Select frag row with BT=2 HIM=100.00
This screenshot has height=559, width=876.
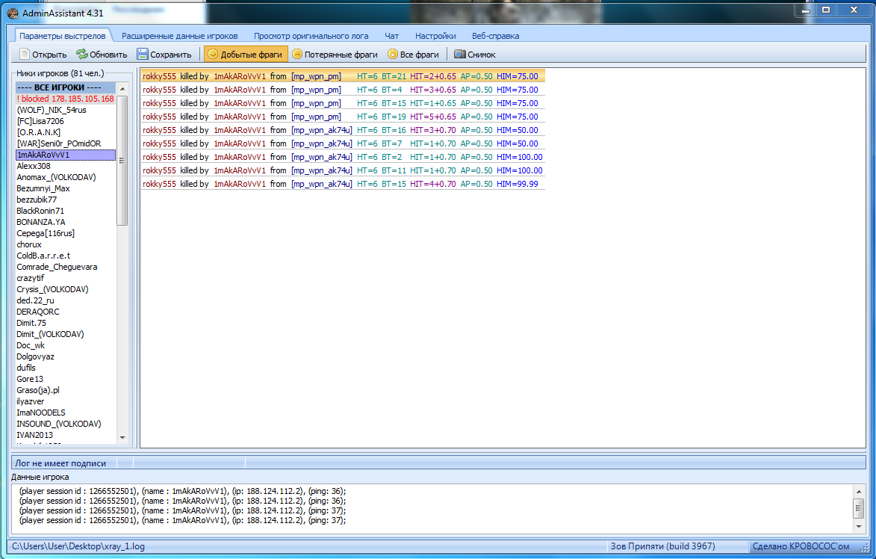[x=343, y=156]
